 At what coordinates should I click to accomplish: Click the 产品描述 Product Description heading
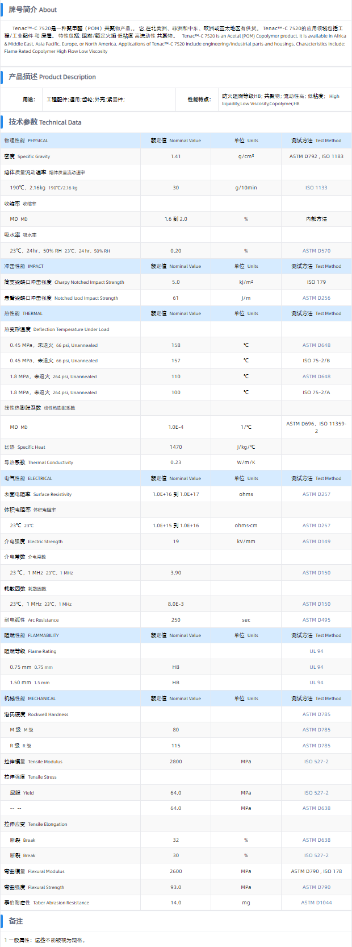click(x=52, y=77)
